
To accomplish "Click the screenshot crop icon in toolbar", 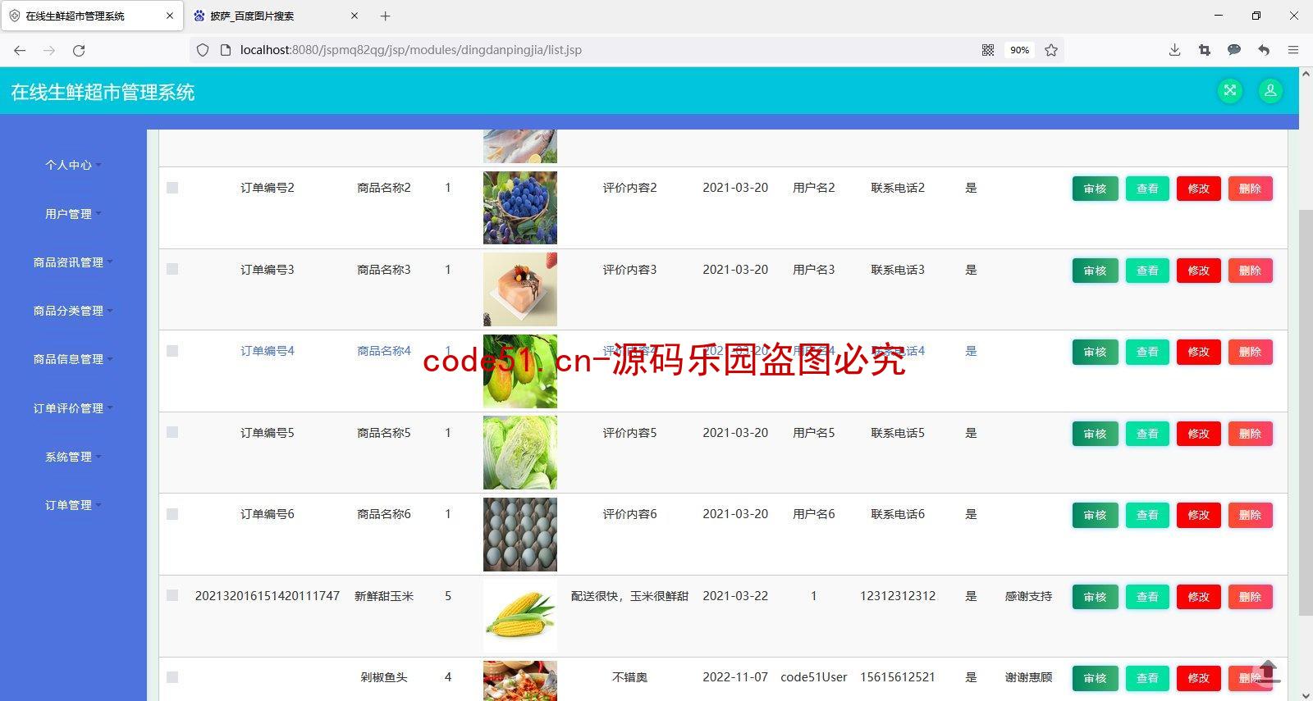I will [1205, 50].
